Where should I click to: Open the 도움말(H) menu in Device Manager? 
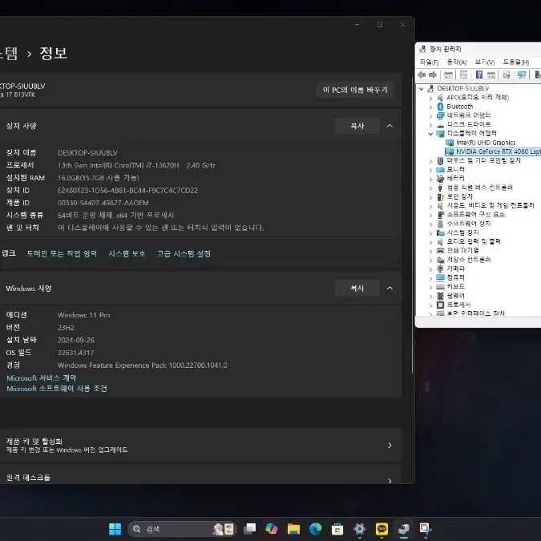point(516,62)
